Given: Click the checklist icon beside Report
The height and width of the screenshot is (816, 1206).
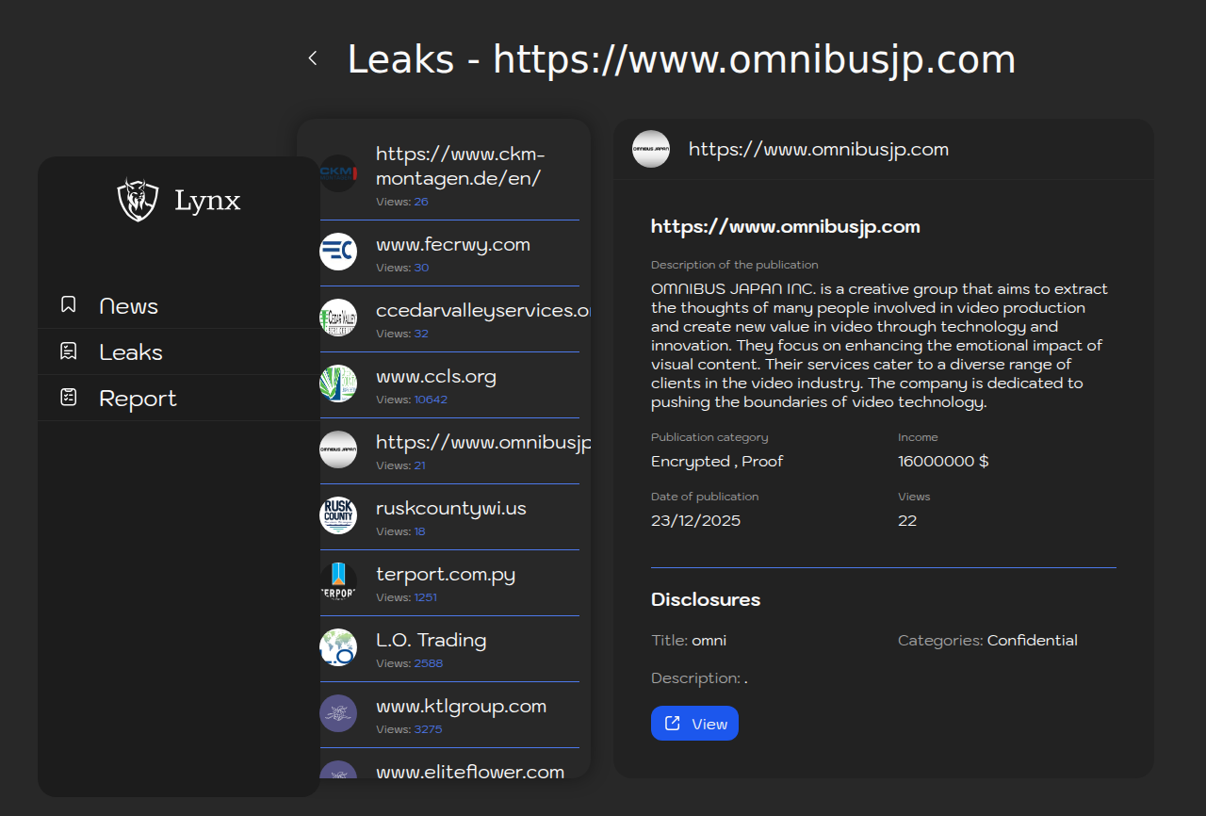Looking at the screenshot, I should (69, 398).
